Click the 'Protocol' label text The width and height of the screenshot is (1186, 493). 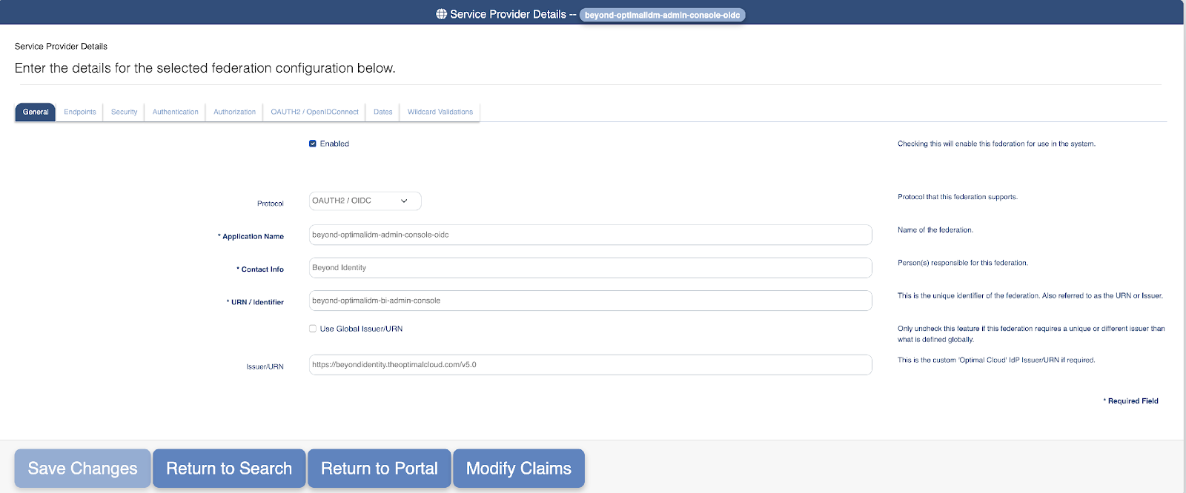pos(270,204)
